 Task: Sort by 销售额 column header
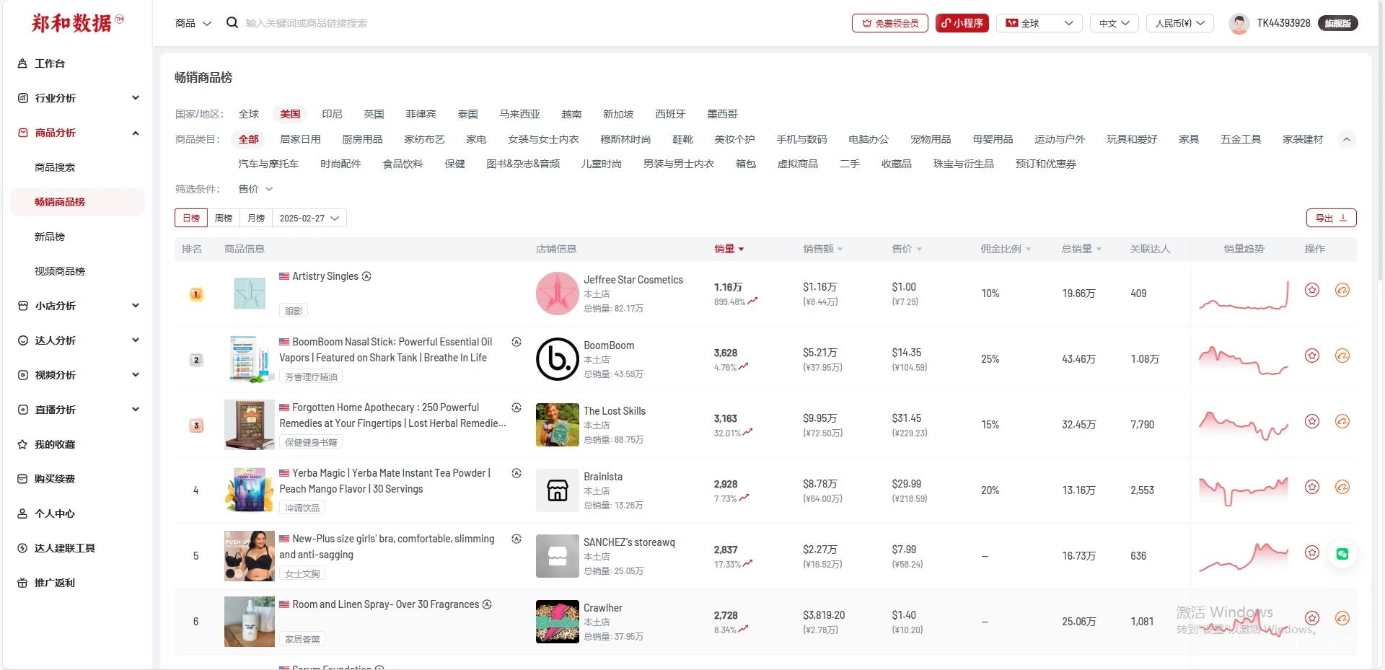coord(823,249)
